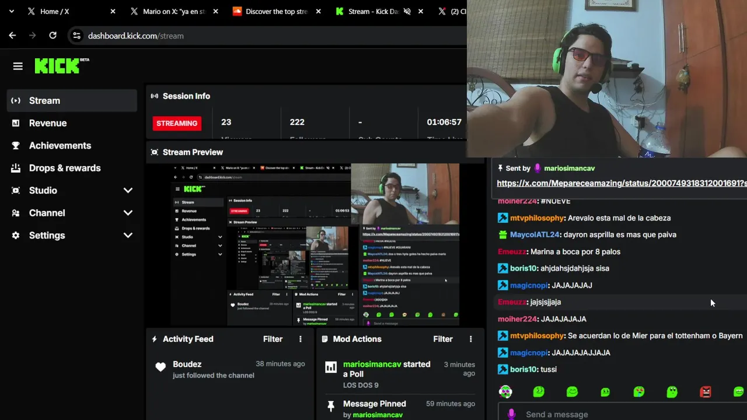Open Boudez's profile in Activity Feed
This screenshot has height=420, width=747.
[187, 364]
